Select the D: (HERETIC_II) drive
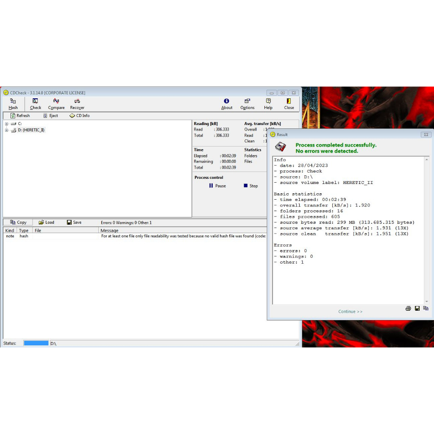This screenshot has height=434, width=434. click(x=31, y=130)
